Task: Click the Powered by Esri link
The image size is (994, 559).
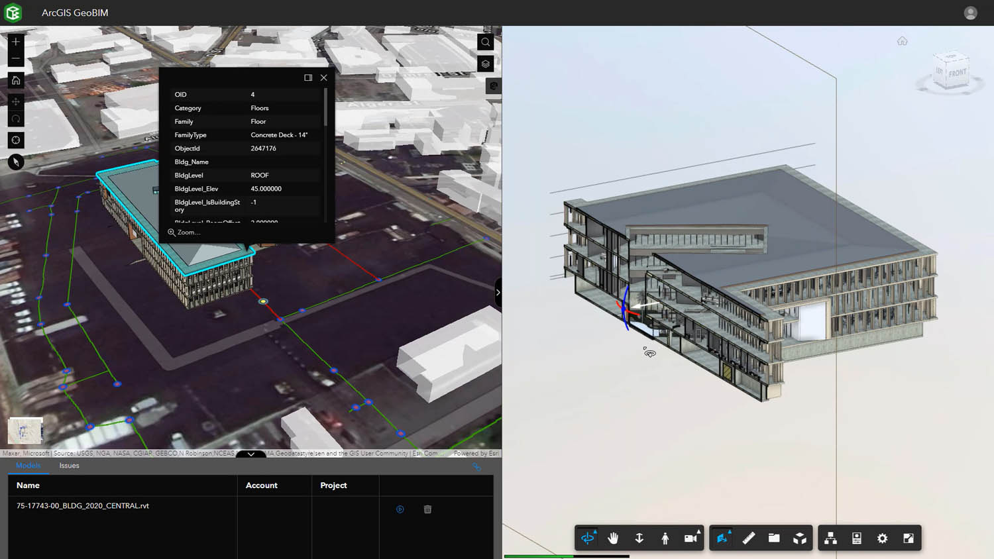Action: click(476, 454)
